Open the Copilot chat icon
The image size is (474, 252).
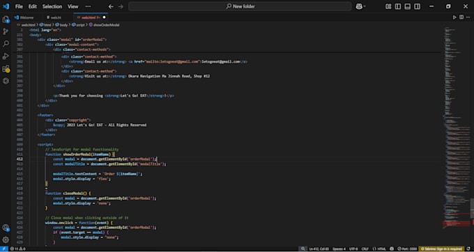pyautogui.click(x=359, y=6)
